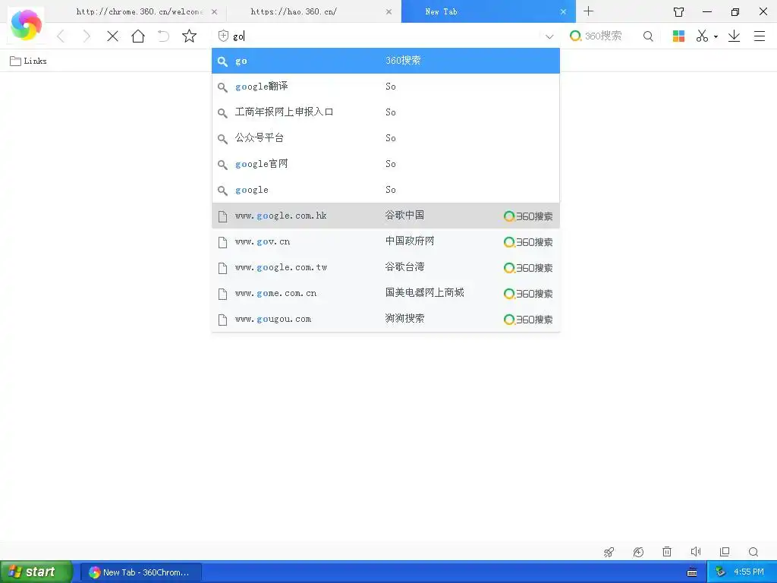Click the scissors screenshot tool

[702, 36]
